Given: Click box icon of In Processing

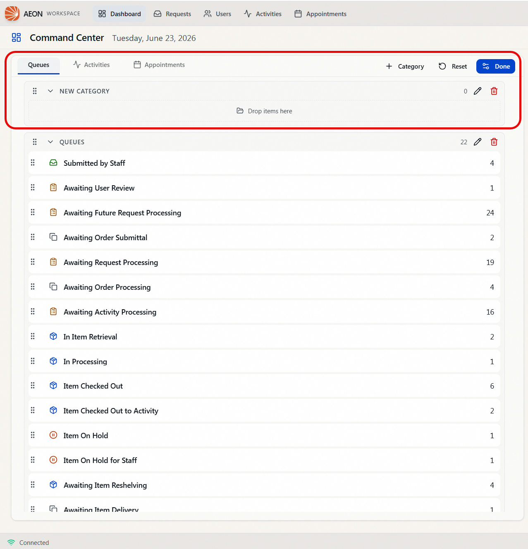Looking at the screenshot, I should point(53,361).
